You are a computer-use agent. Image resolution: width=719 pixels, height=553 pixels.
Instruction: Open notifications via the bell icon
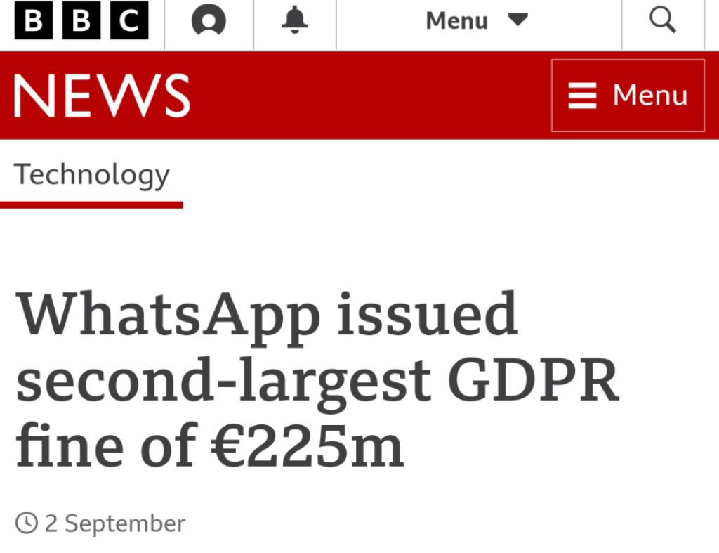pos(295,22)
